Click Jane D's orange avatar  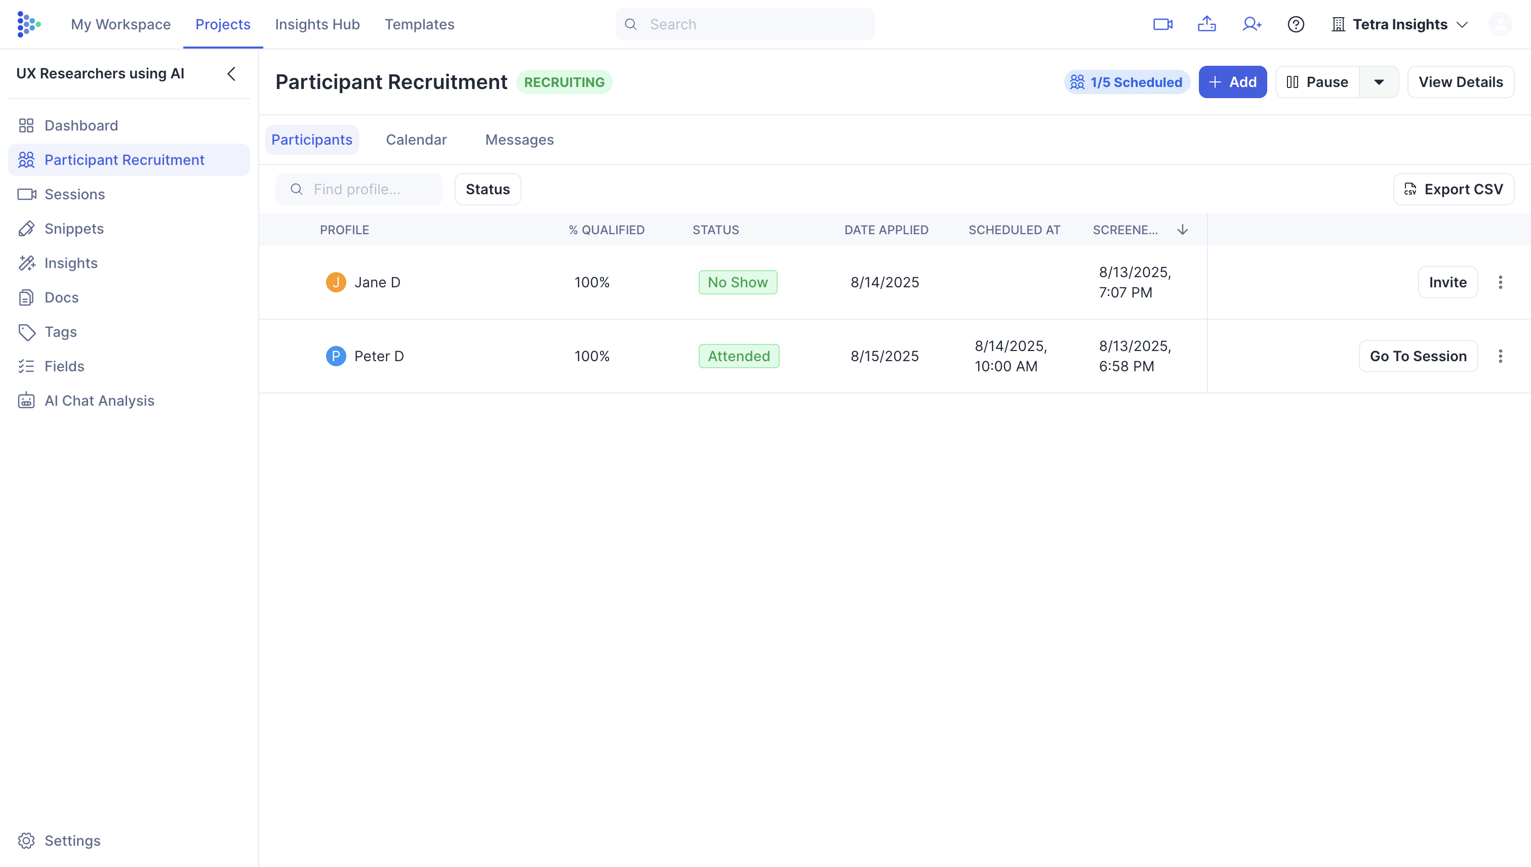click(x=336, y=282)
